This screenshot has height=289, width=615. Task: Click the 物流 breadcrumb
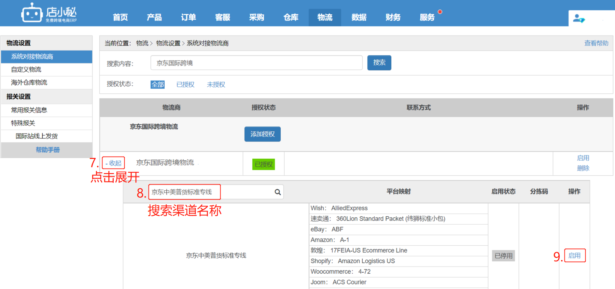[142, 43]
